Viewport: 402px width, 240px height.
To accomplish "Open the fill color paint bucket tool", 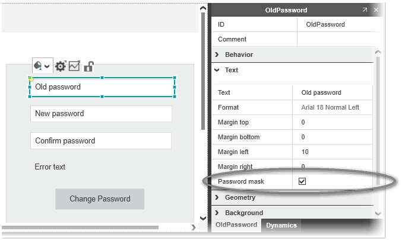I will [x=38, y=66].
